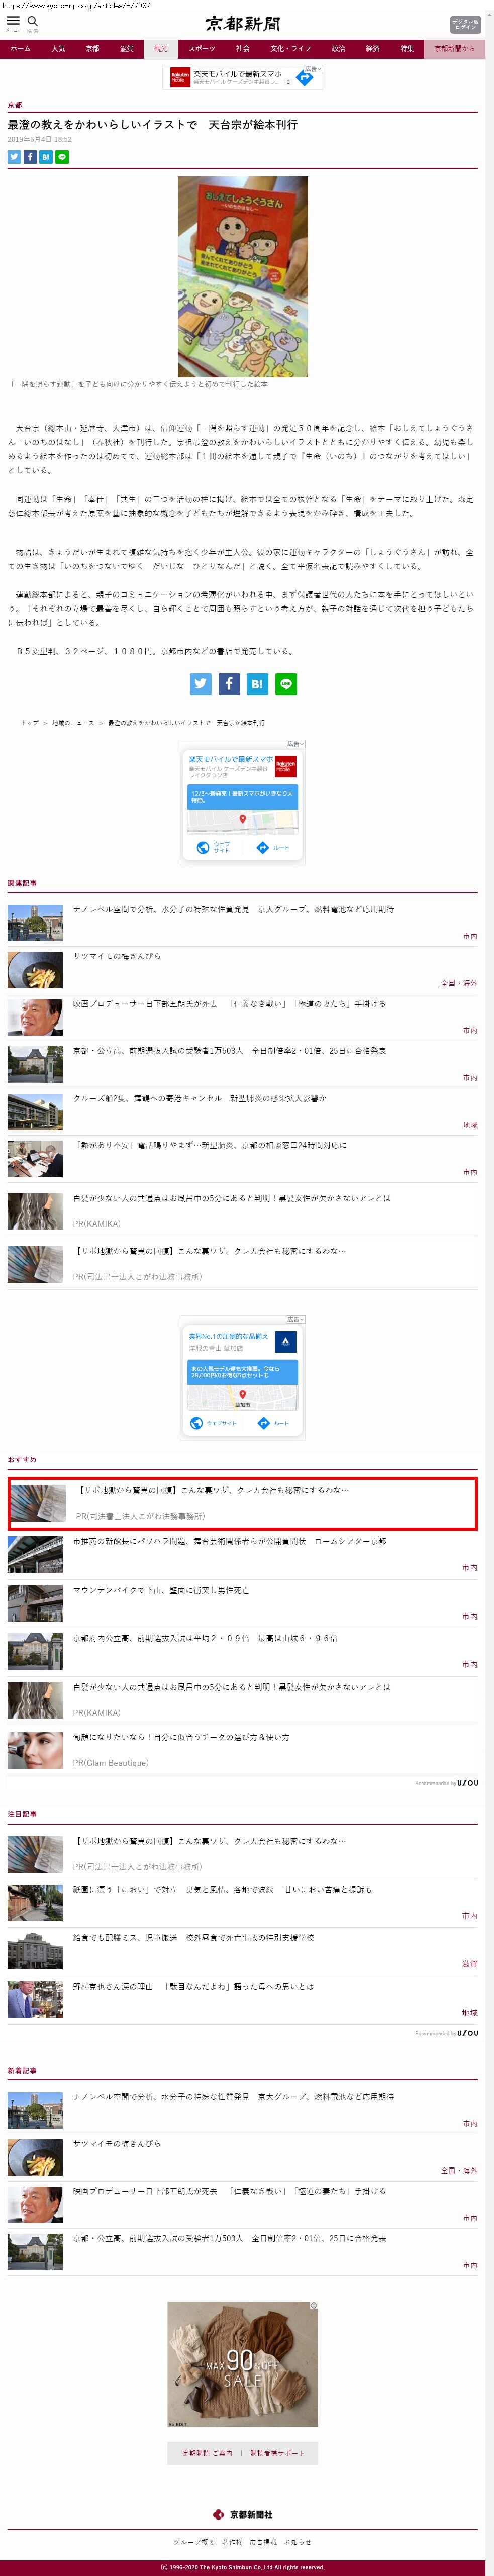Click 定期購読 ご案内 footer button
The width and height of the screenshot is (494, 2576).
[x=207, y=2453]
